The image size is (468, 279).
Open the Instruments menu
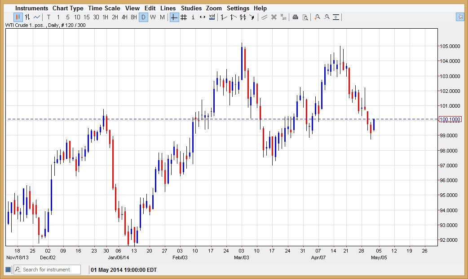31,8
